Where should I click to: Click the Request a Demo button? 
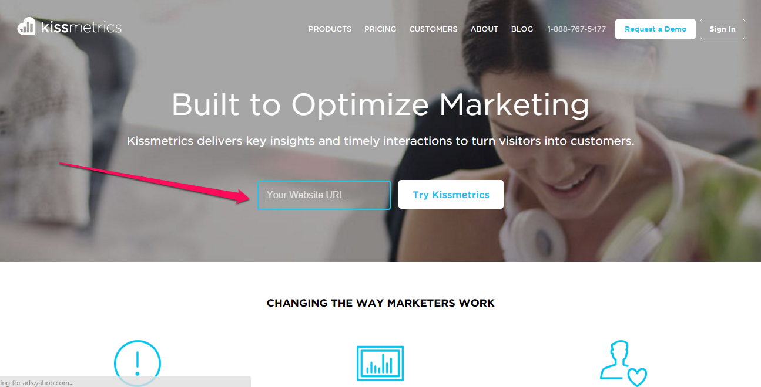click(655, 29)
